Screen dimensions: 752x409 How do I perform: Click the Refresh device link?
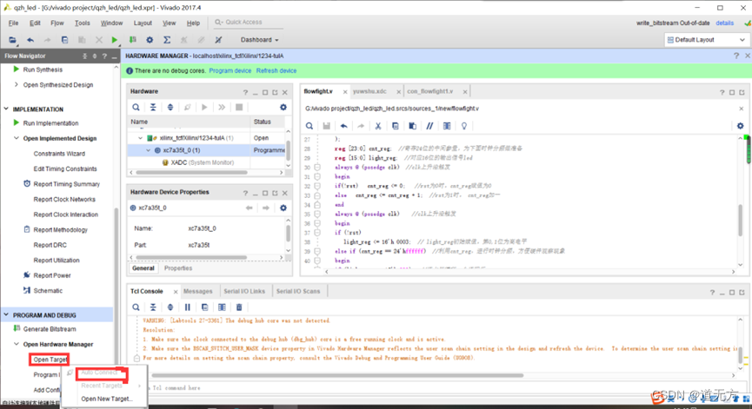point(276,71)
